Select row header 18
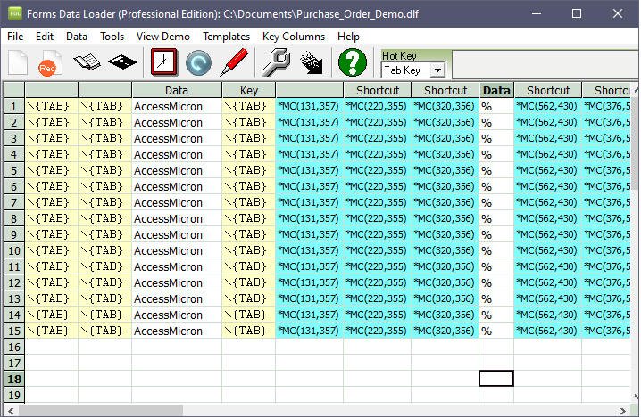Image resolution: width=641 pixels, height=417 pixels. point(14,379)
